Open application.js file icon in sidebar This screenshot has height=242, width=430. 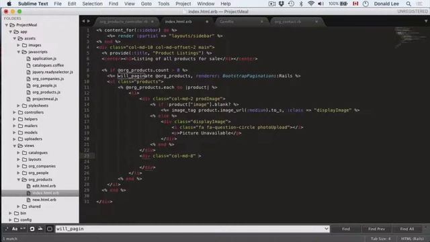28,58
